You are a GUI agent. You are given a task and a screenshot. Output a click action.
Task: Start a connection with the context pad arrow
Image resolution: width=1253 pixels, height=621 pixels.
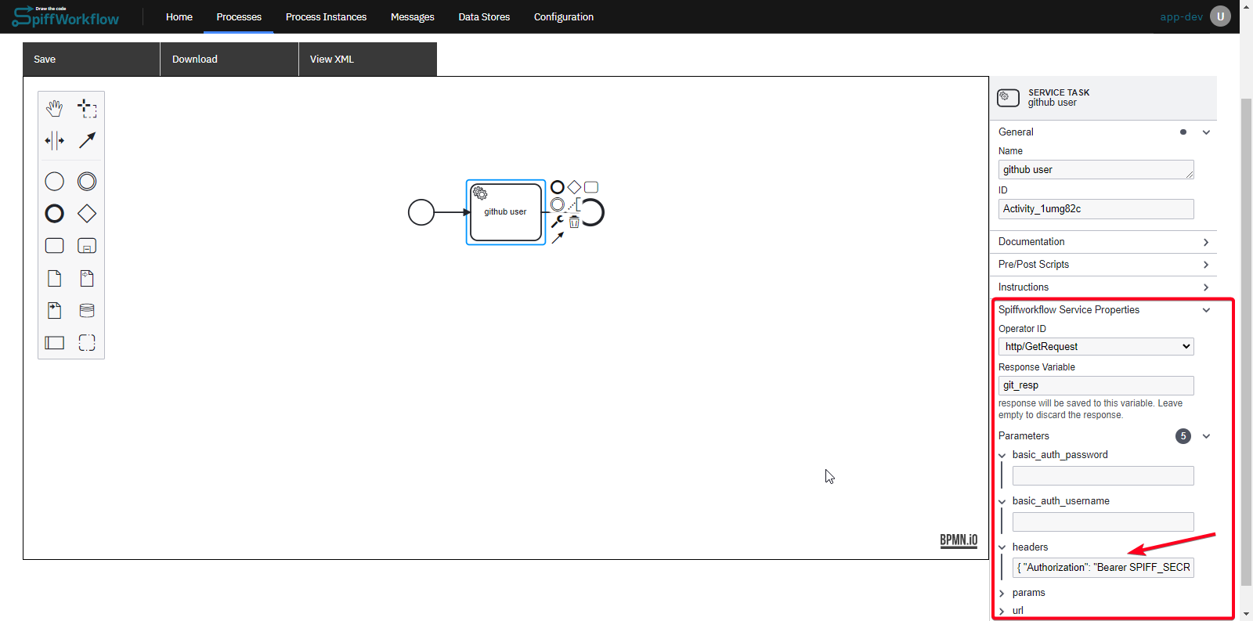pyautogui.click(x=558, y=238)
